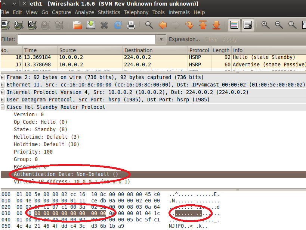Find a packet magnifier icon
This screenshot has width=306, height=230.
coord(149,25)
